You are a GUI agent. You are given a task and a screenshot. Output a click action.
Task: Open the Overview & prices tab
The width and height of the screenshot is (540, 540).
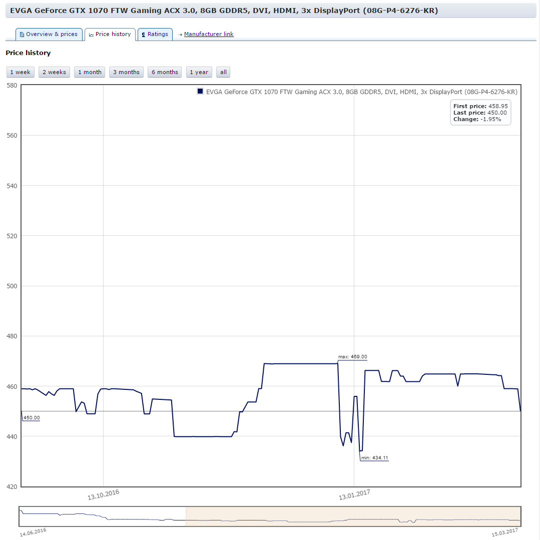(x=49, y=35)
